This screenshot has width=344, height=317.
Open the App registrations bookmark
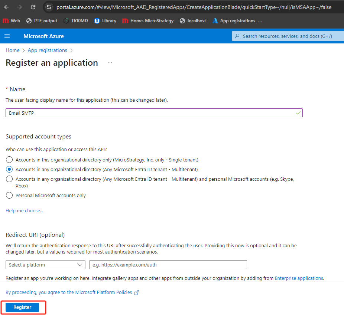[x=237, y=21]
